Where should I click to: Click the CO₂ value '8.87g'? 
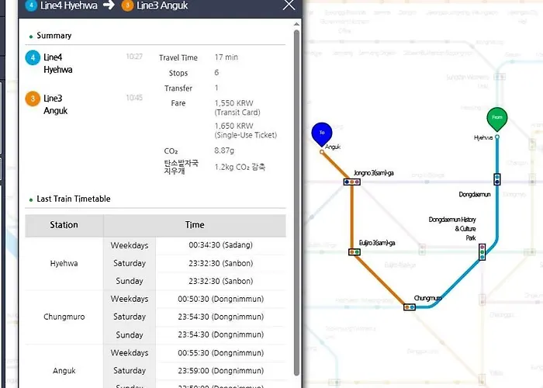click(x=224, y=151)
